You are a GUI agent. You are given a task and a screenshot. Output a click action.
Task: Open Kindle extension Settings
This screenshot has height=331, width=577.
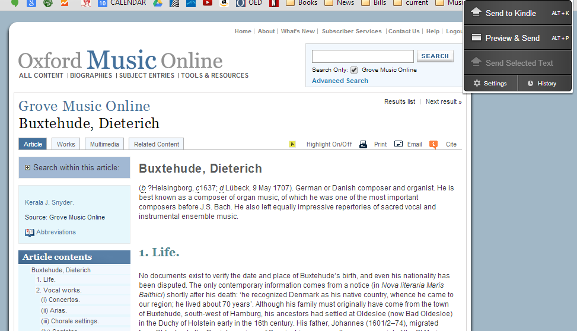point(490,83)
